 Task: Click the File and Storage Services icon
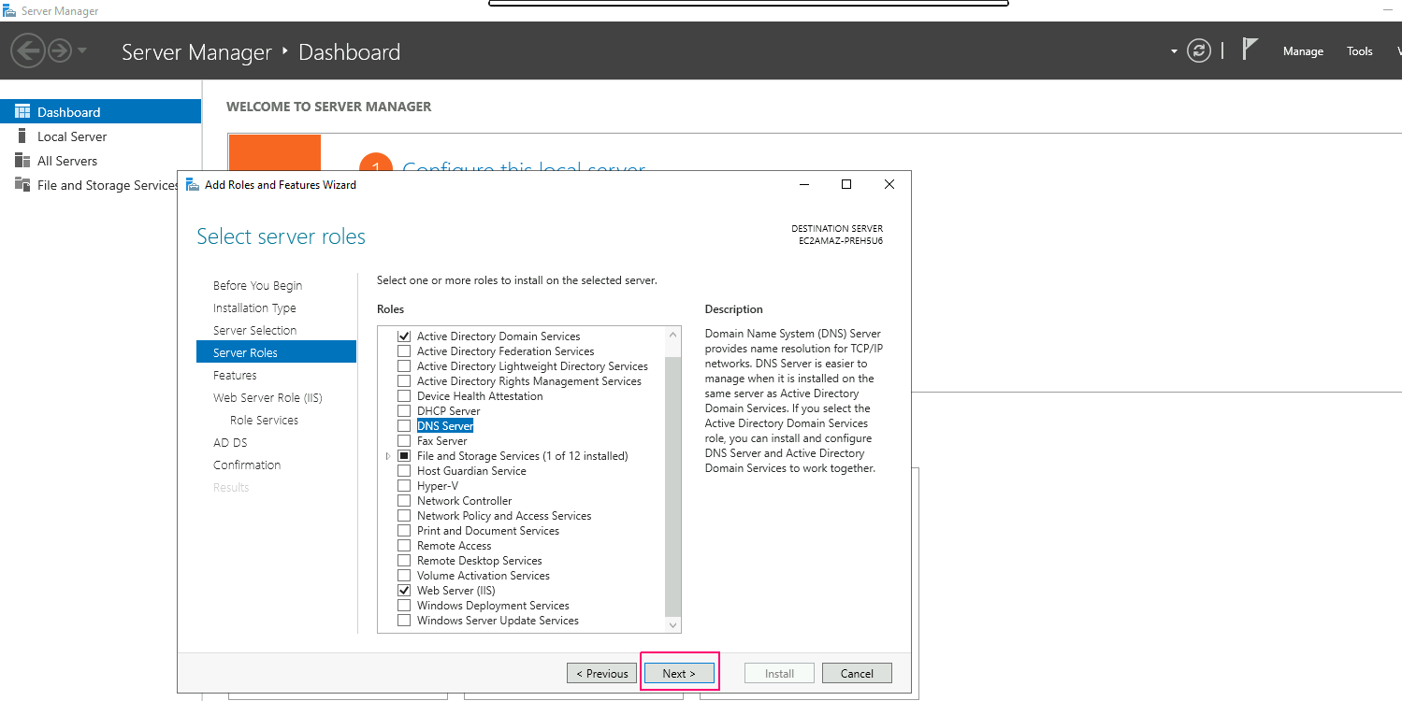(22, 184)
